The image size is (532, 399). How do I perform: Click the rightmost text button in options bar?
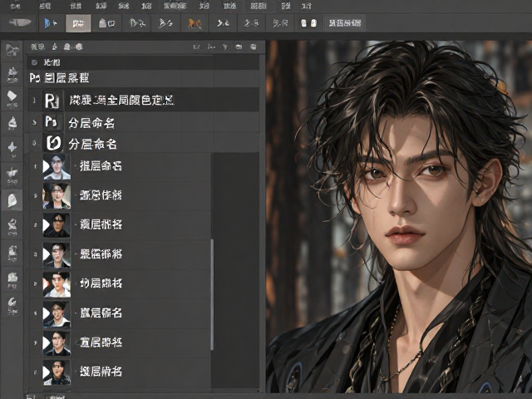(x=345, y=23)
